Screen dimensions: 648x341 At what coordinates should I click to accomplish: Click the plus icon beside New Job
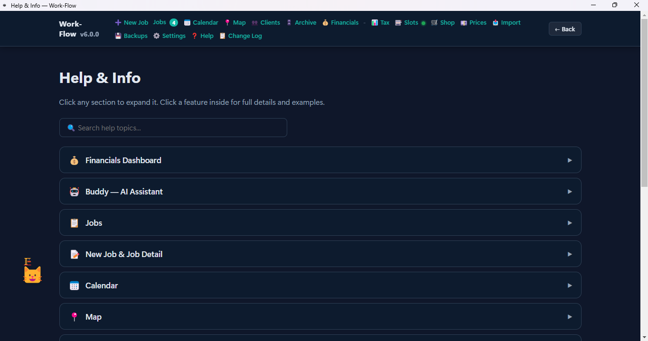pyautogui.click(x=118, y=22)
